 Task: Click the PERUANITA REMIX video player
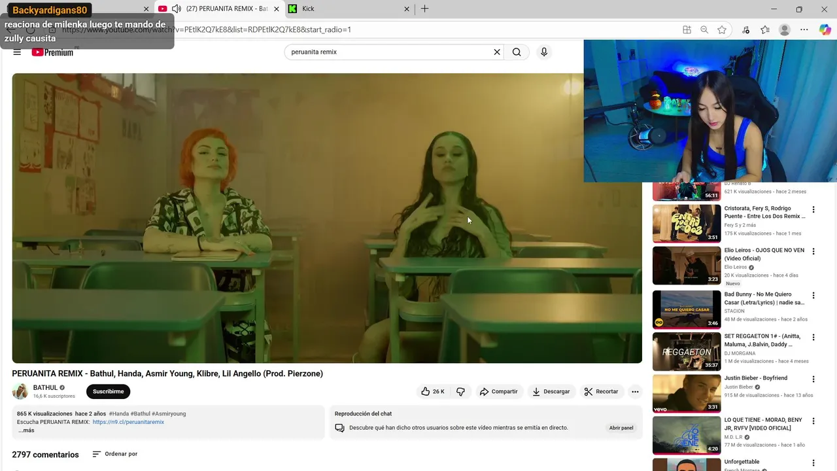pyautogui.click(x=327, y=218)
